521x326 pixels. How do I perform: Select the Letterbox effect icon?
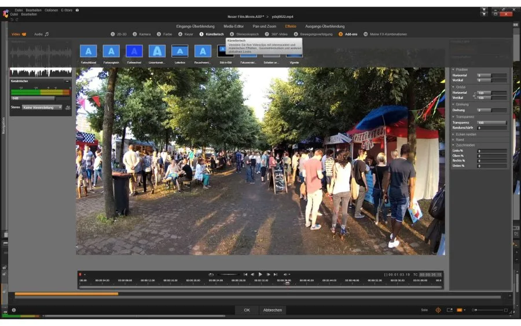(180, 51)
